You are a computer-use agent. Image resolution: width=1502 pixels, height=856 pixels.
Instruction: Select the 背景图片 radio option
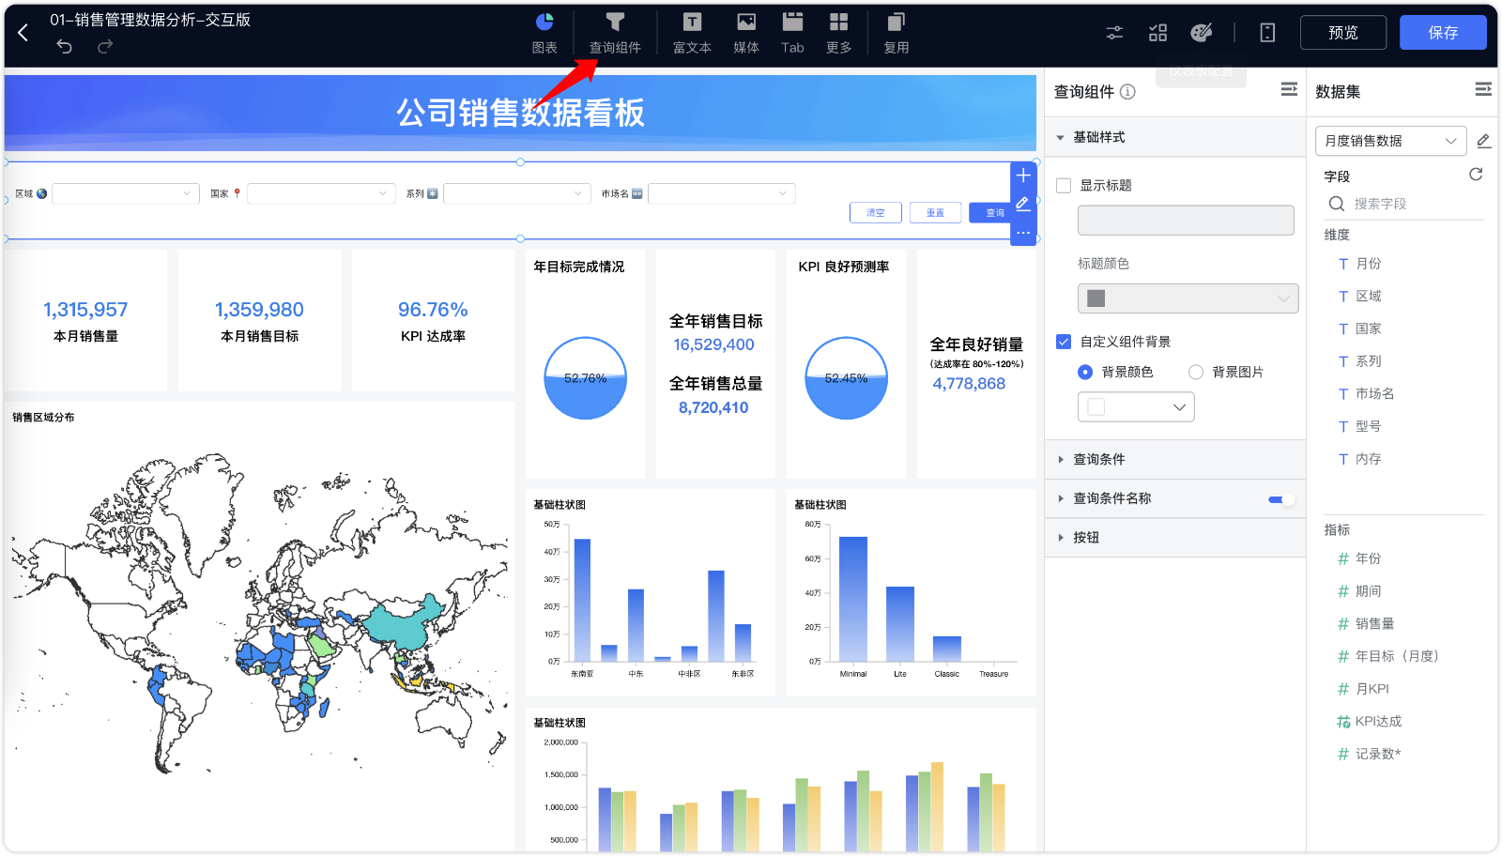pos(1196,373)
